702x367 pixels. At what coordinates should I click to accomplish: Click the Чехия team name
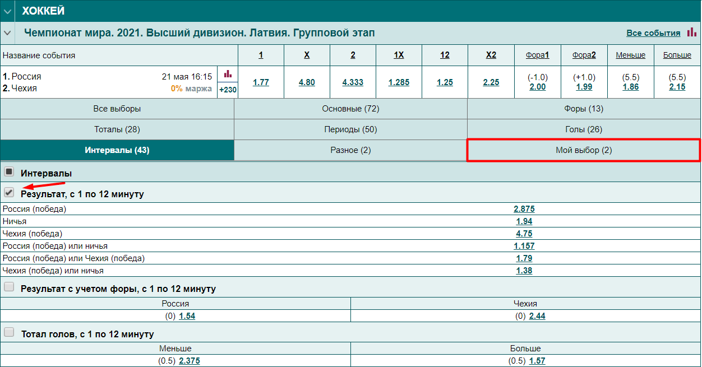point(24,88)
